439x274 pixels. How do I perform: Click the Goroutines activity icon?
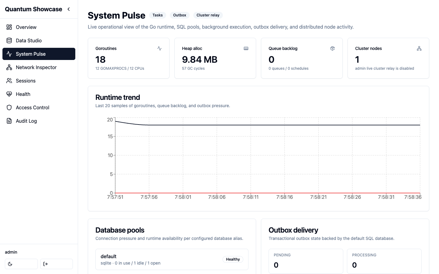point(159,48)
